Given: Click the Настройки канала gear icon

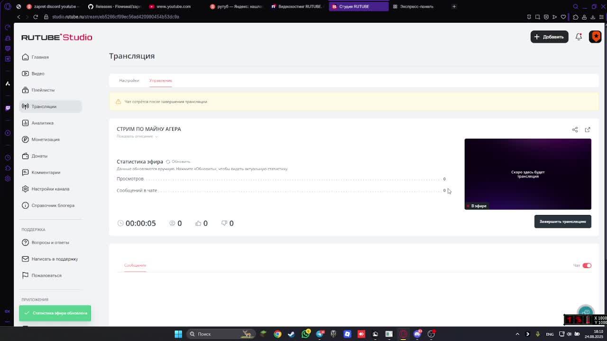Looking at the screenshot, I should pyautogui.click(x=25, y=189).
